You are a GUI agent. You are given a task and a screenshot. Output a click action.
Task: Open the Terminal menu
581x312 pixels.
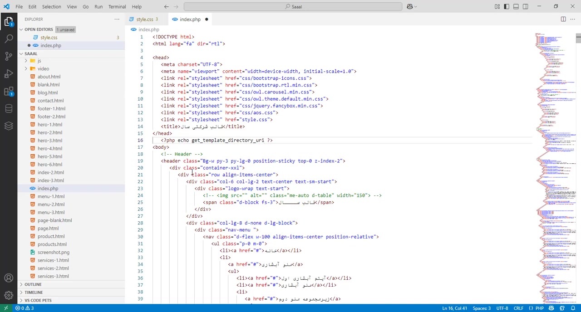(x=117, y=6)
